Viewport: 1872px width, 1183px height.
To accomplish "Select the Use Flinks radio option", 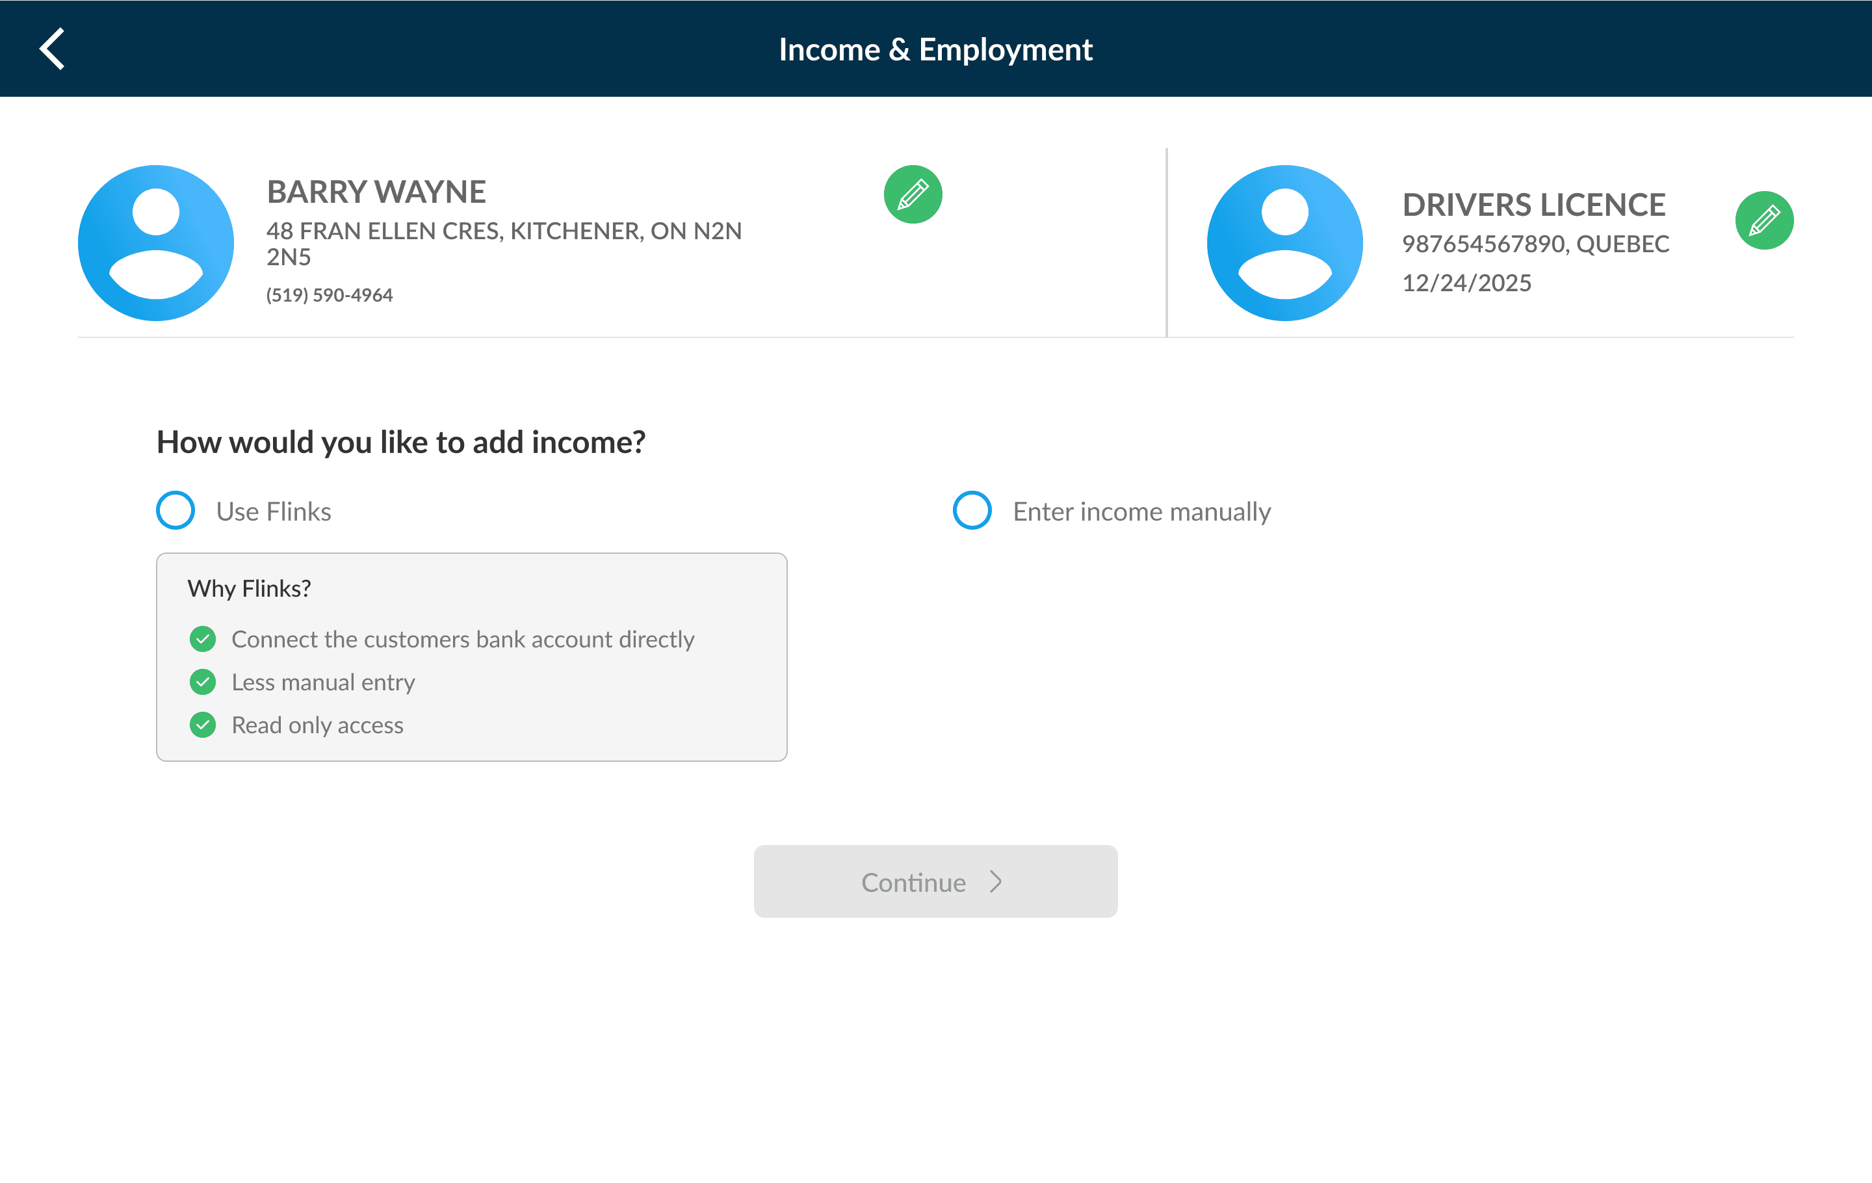I will pyautogui.click(x=175, y=511).
